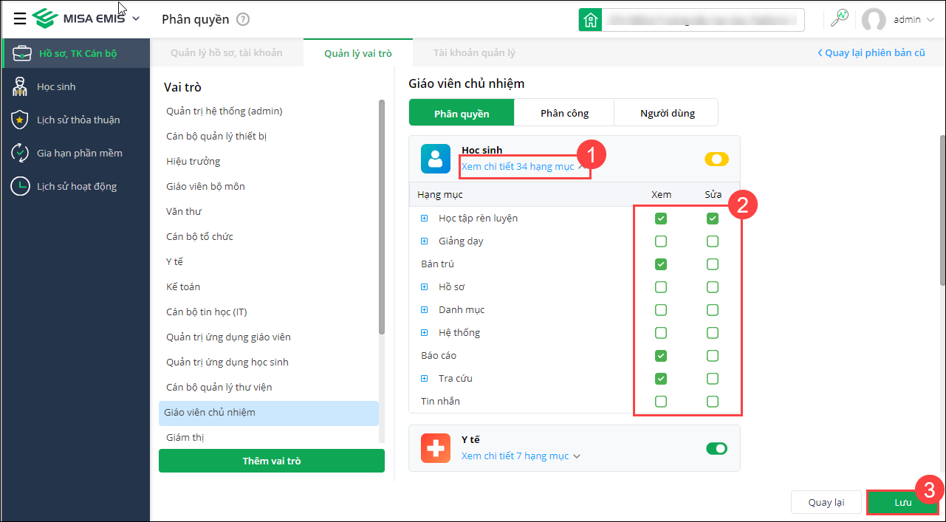The image size is (946, 522).
Task: Click the Quay lại button
Action: coord(826,502)
